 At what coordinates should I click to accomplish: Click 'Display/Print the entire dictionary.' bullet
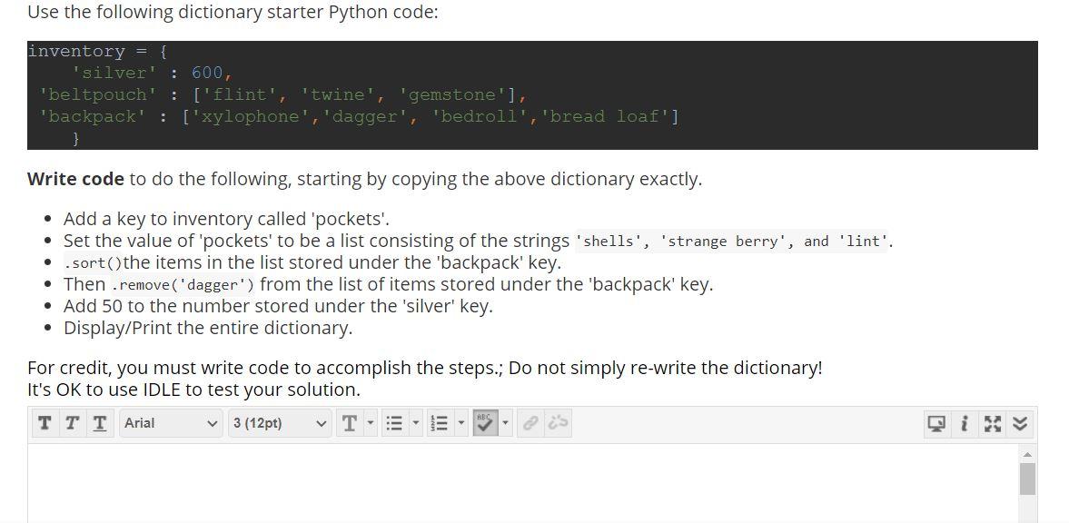coord(208,328)
